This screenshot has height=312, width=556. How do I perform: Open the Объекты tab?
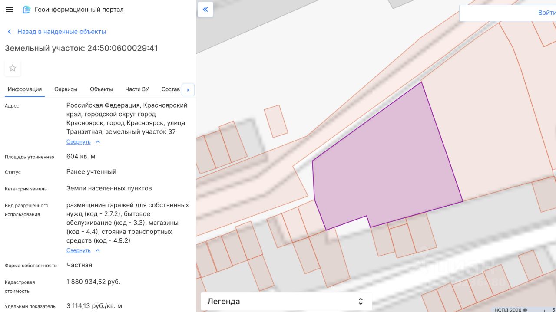coord(101,89)
